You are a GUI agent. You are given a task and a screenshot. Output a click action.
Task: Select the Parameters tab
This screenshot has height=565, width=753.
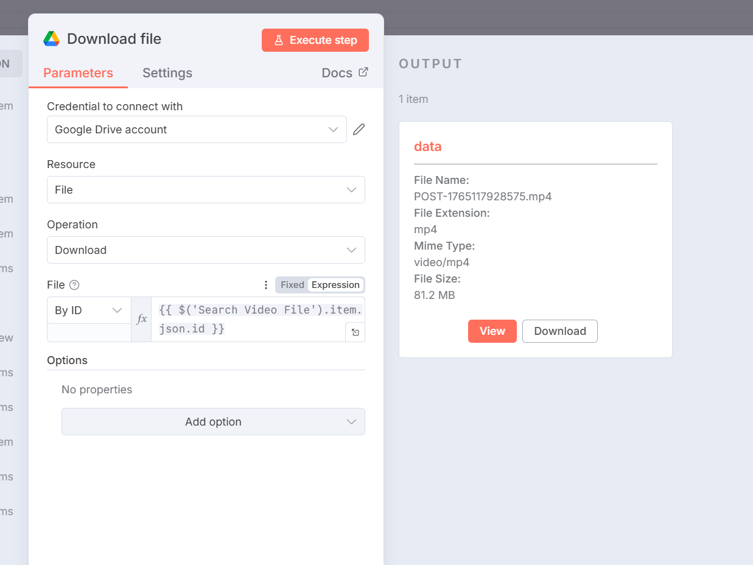pos(78,73)
